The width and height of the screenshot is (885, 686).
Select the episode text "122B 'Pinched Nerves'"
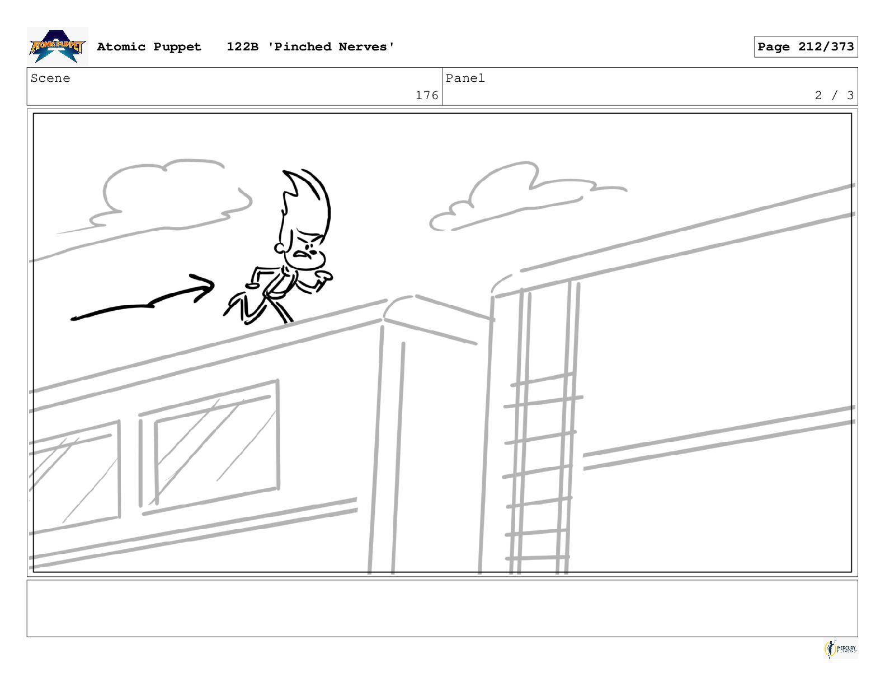(x=310, y=46)
